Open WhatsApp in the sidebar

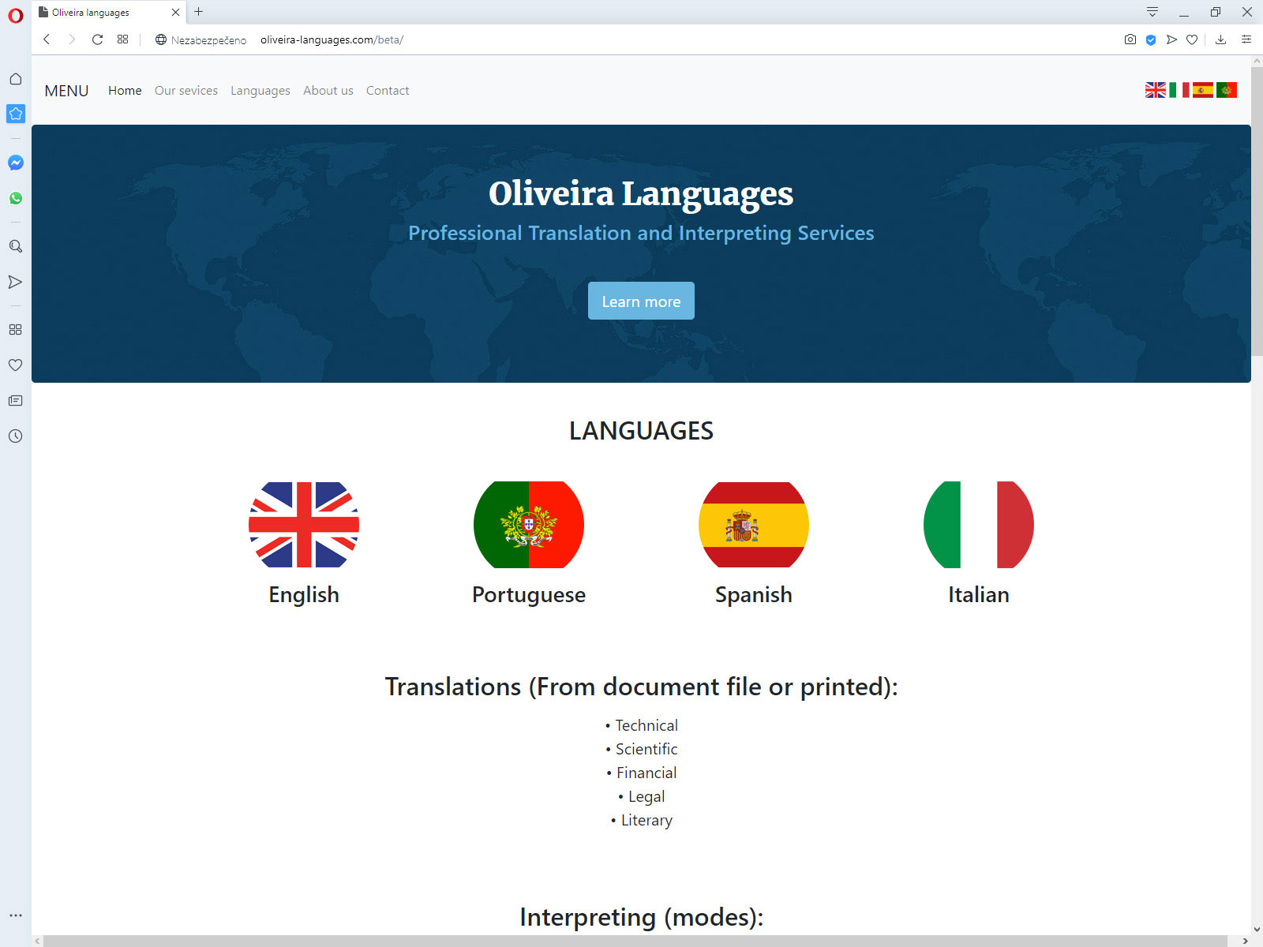point(16,198)
